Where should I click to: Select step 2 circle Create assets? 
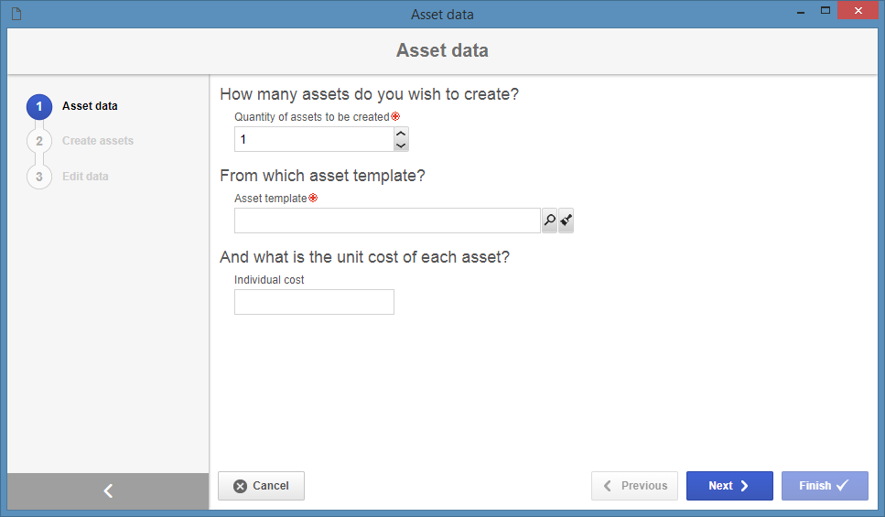[x=39, y=141]
